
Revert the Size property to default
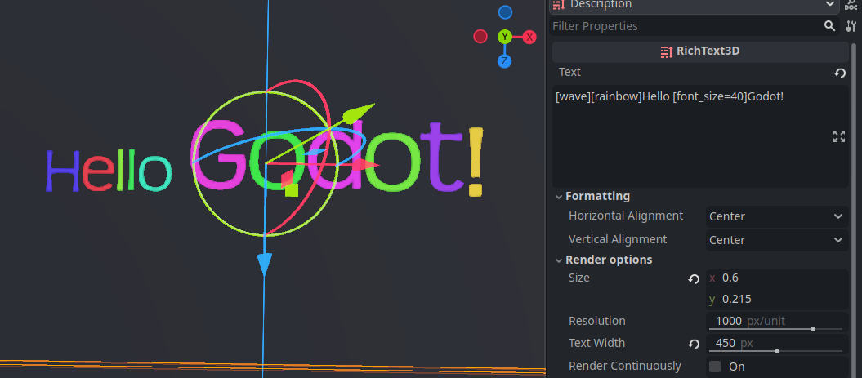click(x=694, y=279)
